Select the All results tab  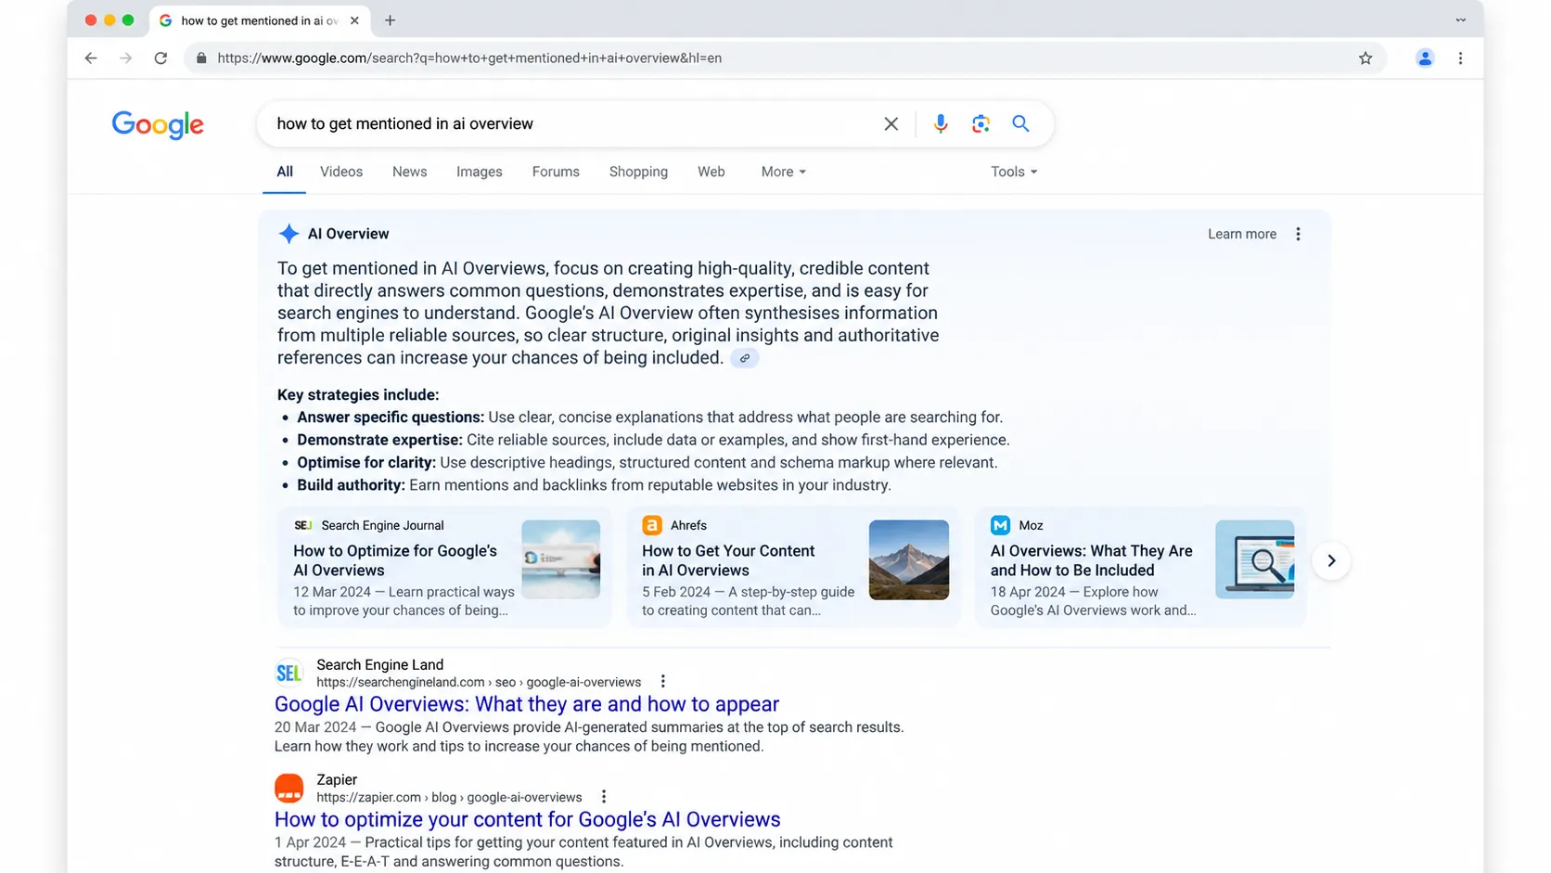tap(284, 172)
